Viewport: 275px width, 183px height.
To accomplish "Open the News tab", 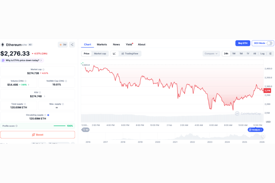I will 116,44.
